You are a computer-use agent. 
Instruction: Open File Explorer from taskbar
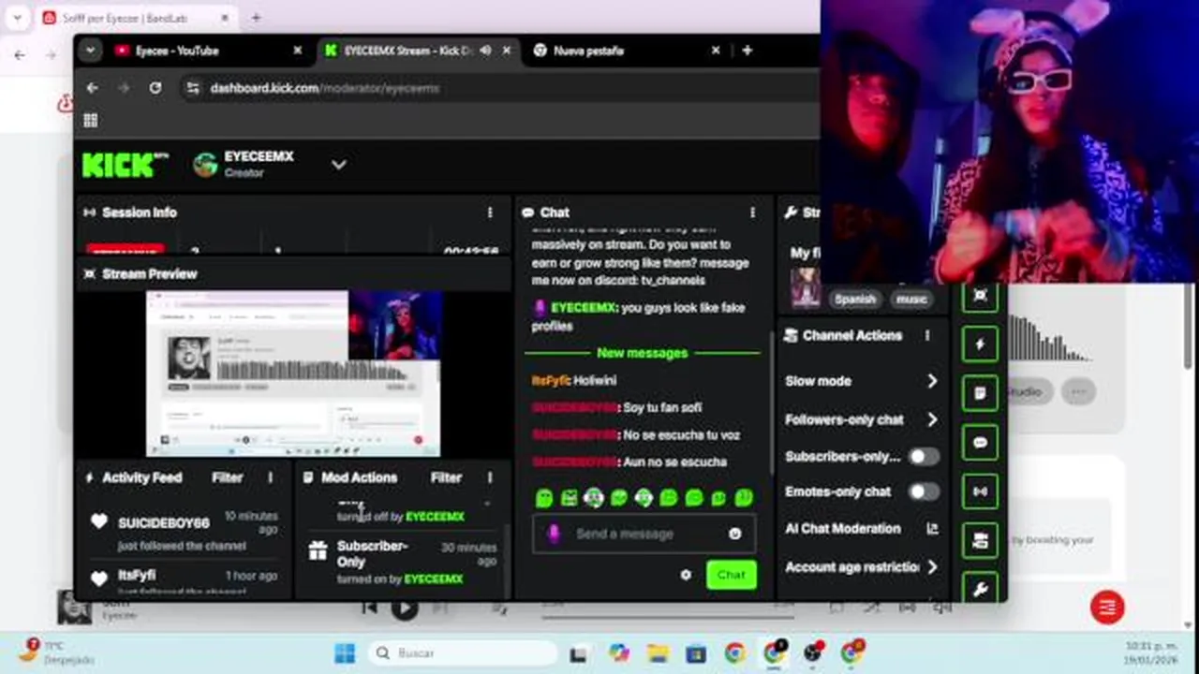pos(658,653)
